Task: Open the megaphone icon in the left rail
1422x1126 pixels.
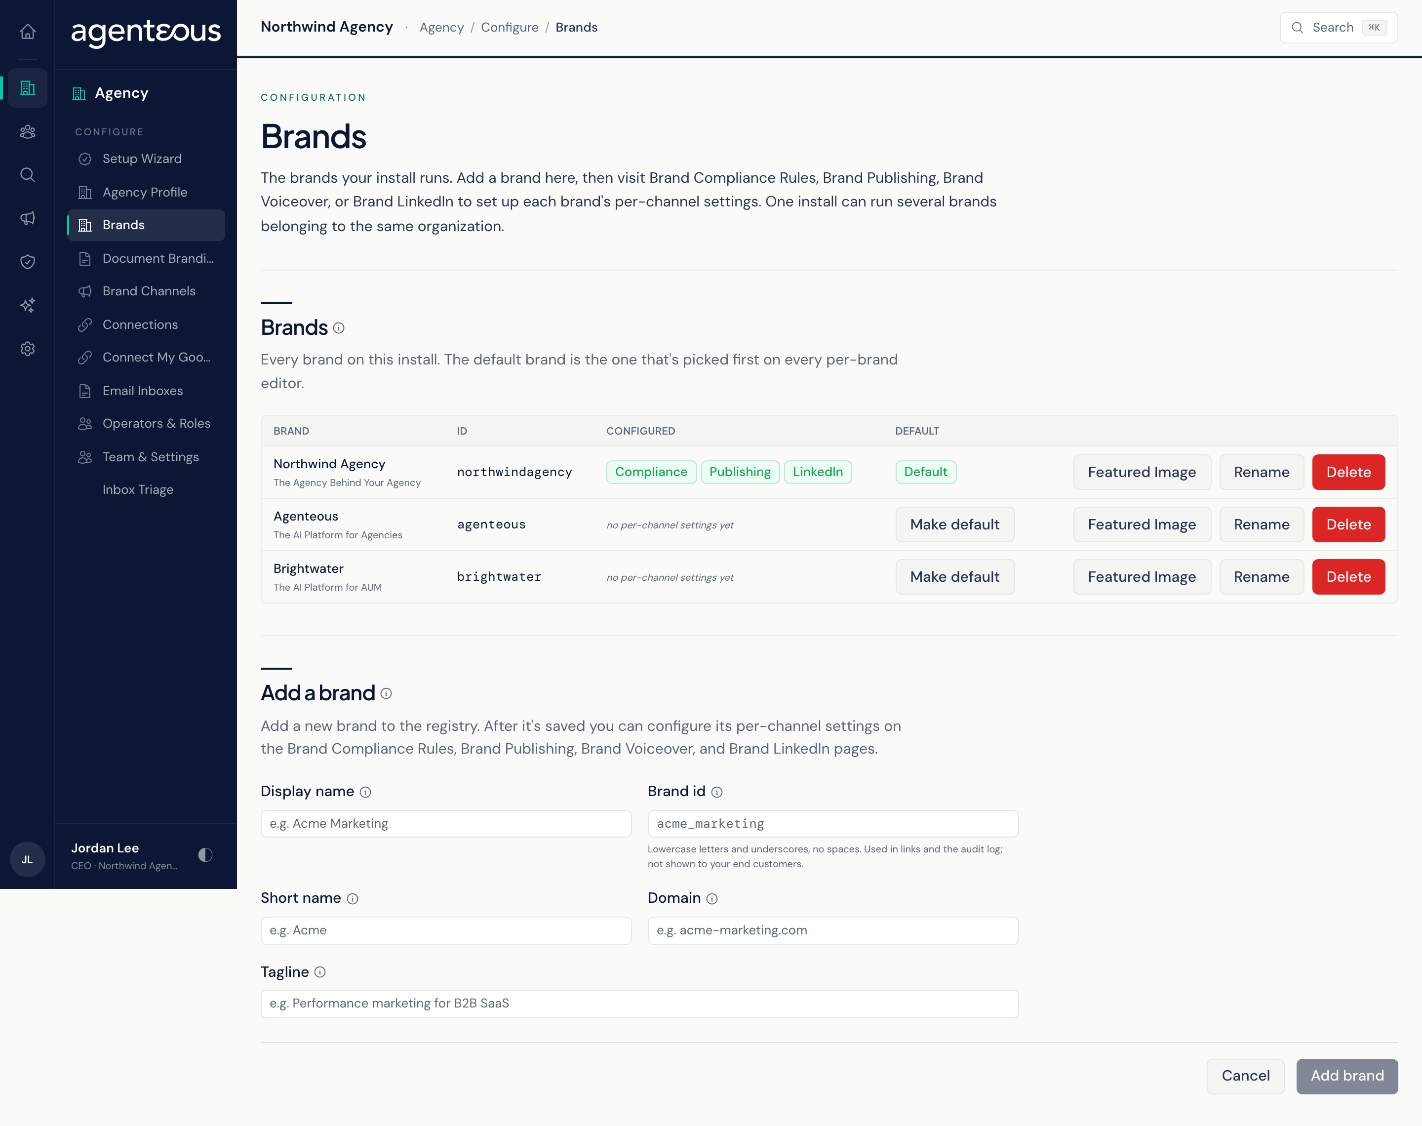Action: click(27, 218)
